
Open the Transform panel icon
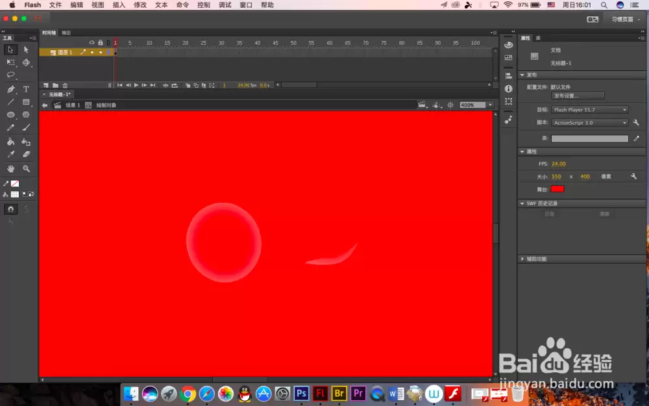(x=509, y=101)
